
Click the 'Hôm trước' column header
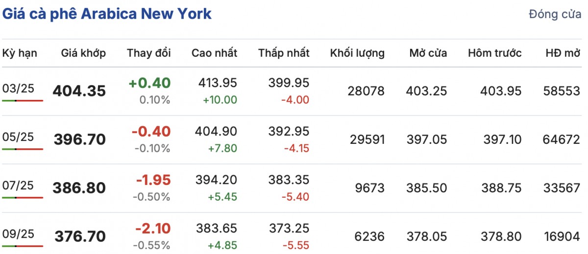click(494, 53)
